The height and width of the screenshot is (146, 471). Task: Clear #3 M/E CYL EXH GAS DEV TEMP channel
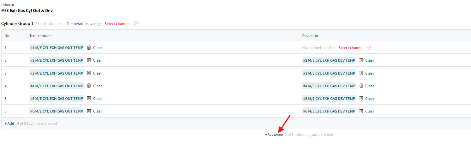tap(370, 73)
